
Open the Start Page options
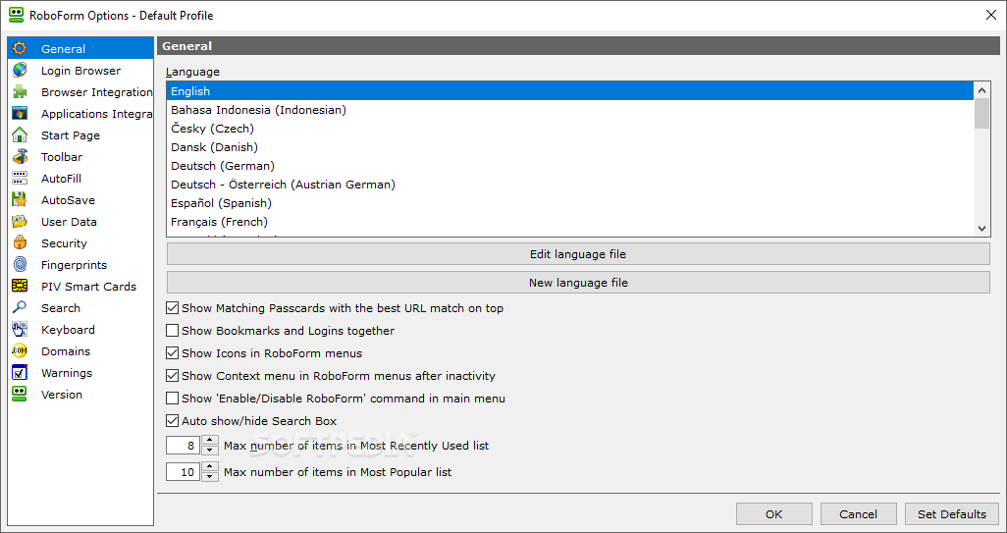(80, 135)
